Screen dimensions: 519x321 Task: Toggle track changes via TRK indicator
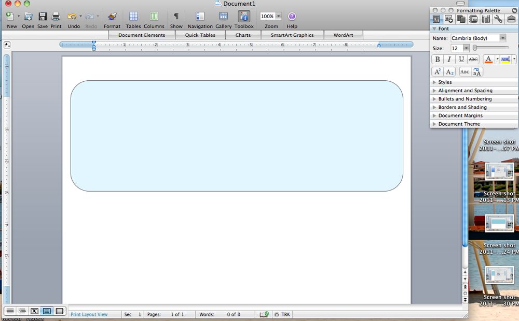coord(282,314)
